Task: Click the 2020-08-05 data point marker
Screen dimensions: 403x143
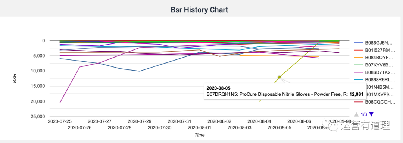Action: coord(279,77)
